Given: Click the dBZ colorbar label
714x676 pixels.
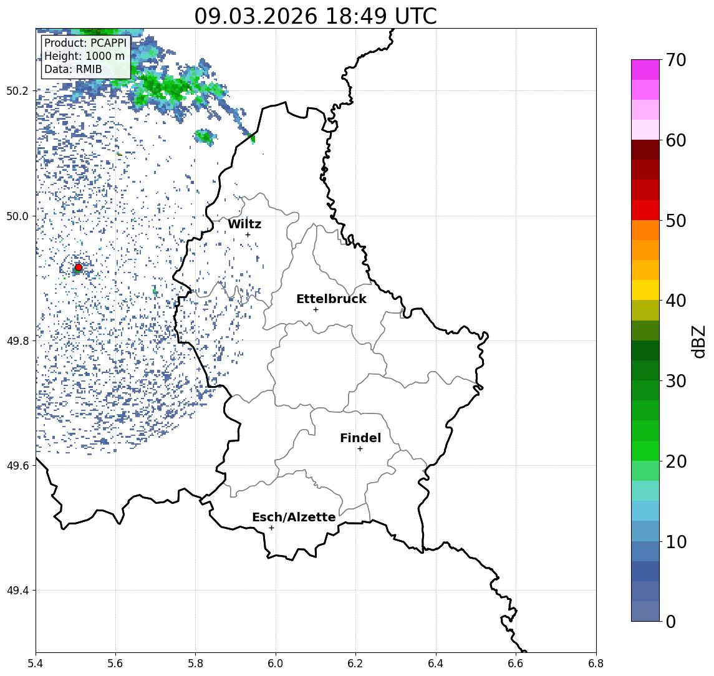Looking at the screenshot, I should tap(698, 342).
